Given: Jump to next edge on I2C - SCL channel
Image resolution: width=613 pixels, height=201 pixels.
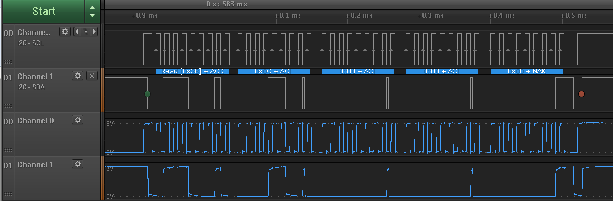Looking at the screenshot, I should [x=94, y=31].
